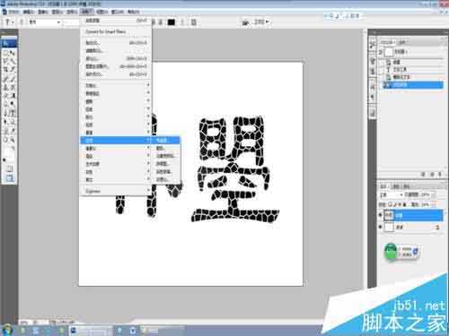Image resolution: width=449 pixels, height=336 pixels.
Task: Open Character palette icon in options bar
Action: click(194, 22)
